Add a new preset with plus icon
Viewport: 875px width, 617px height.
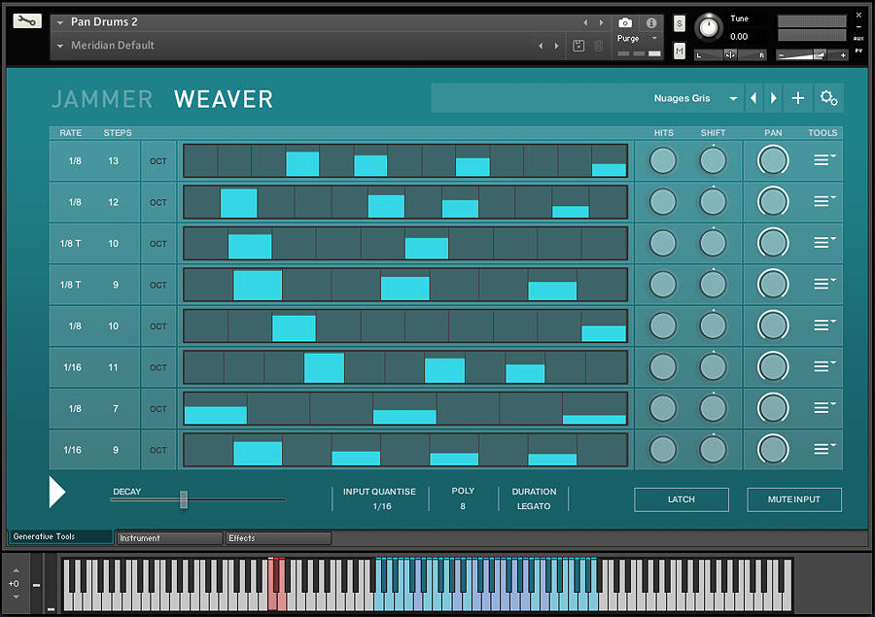point(798,98)
